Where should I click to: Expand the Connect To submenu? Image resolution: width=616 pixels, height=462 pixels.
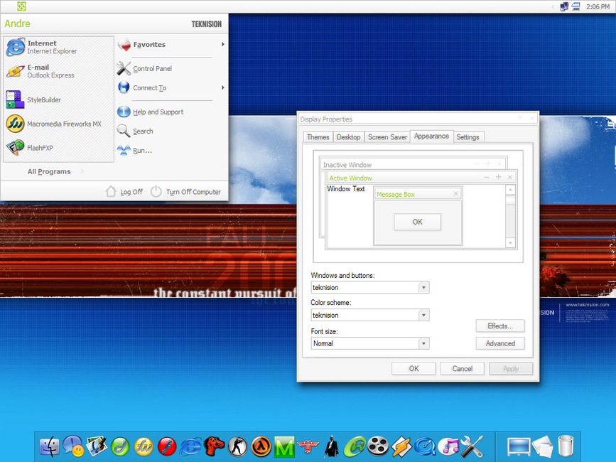[x=171, y=87]
